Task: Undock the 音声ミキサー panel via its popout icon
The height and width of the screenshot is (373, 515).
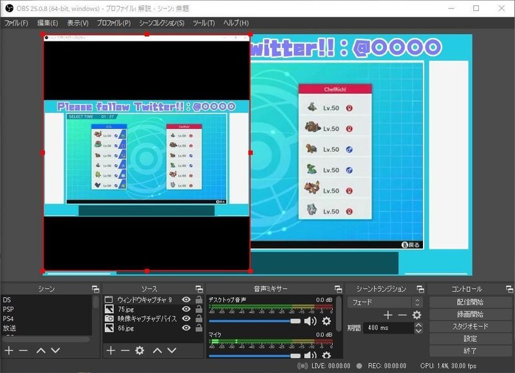Action: 339,289
